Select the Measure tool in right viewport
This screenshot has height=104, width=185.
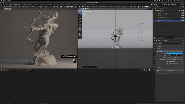pyautogui.click(x=80, y=34)
